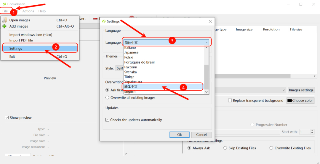Image resolution: width=320 pixels, height=164 pixels.
Task: Open Images settings
Action: pos(301,90)
